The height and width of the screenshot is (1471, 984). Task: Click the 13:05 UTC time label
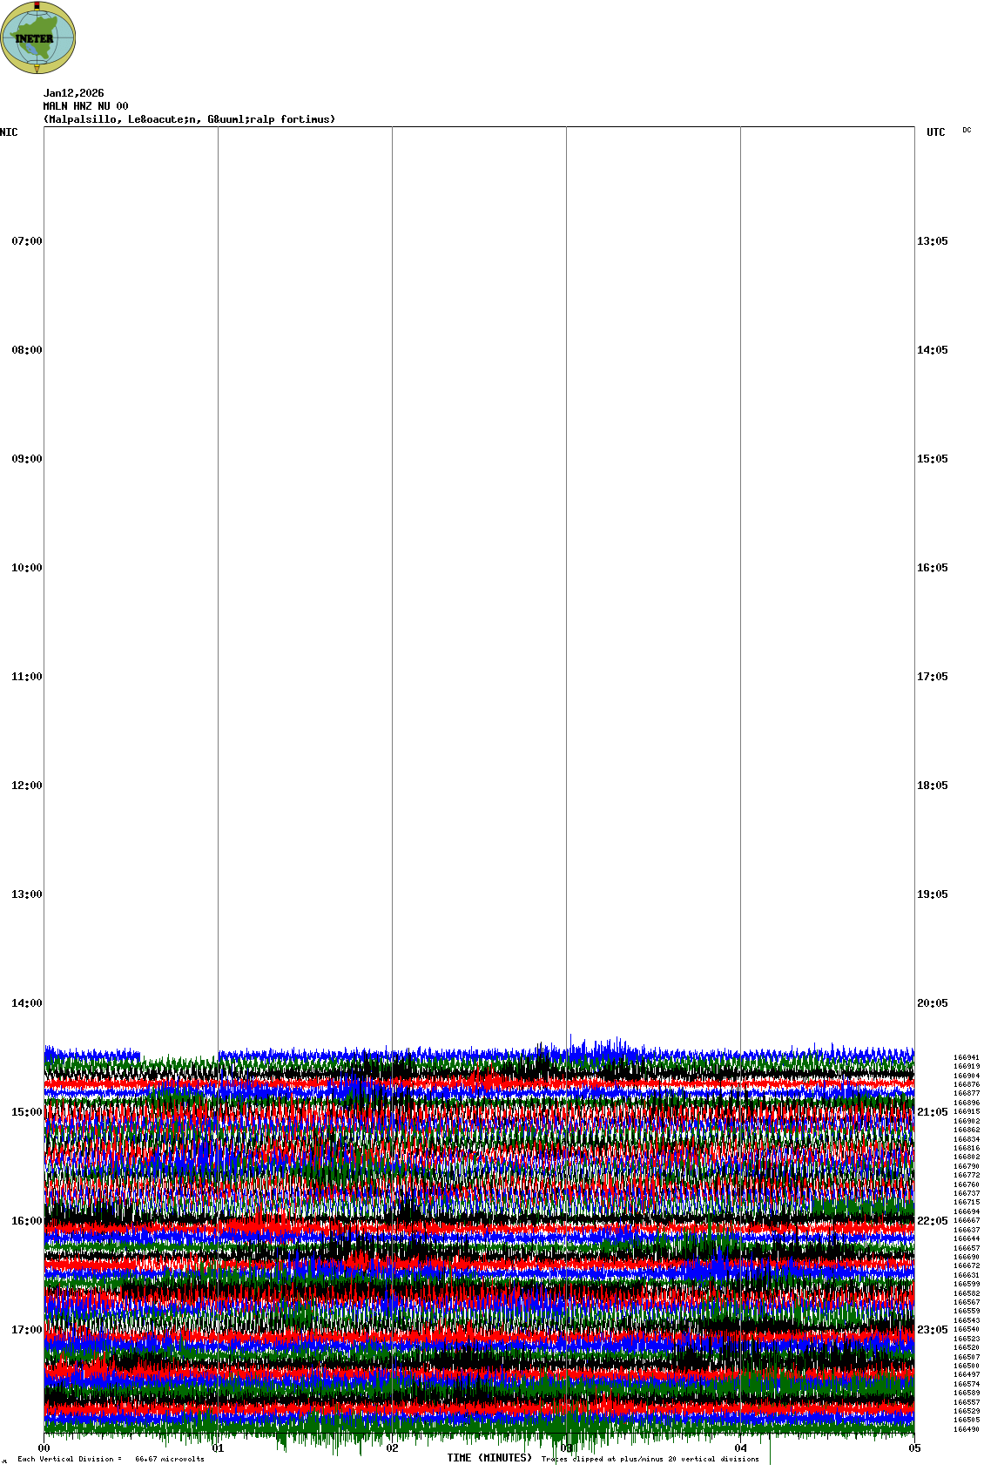tap(932, 241)
